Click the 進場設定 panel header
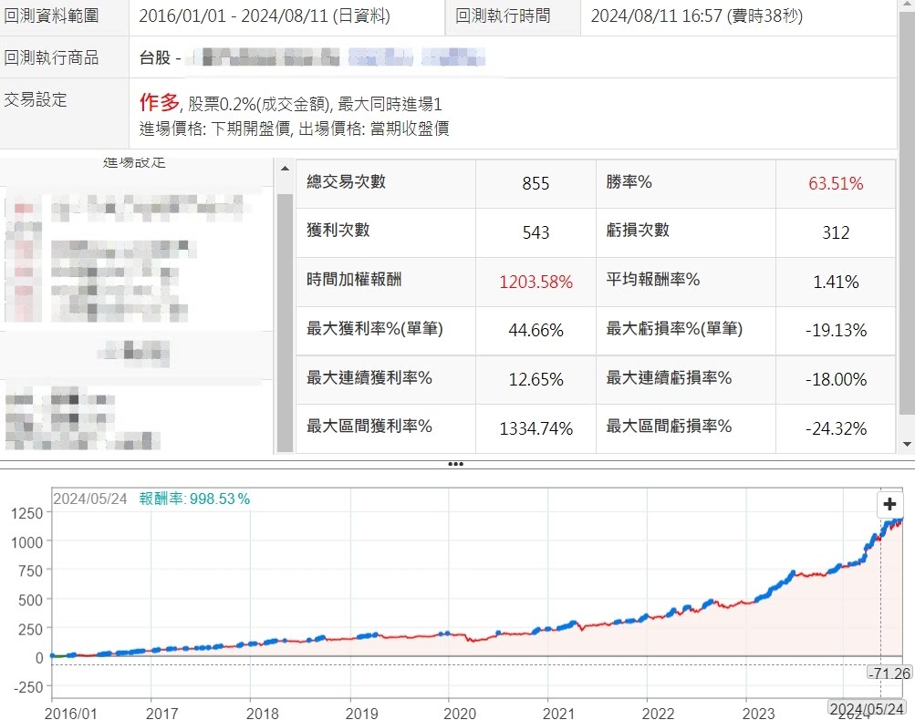Image resolution: width=915 pixels, height=720 pixels. (134, 163)
